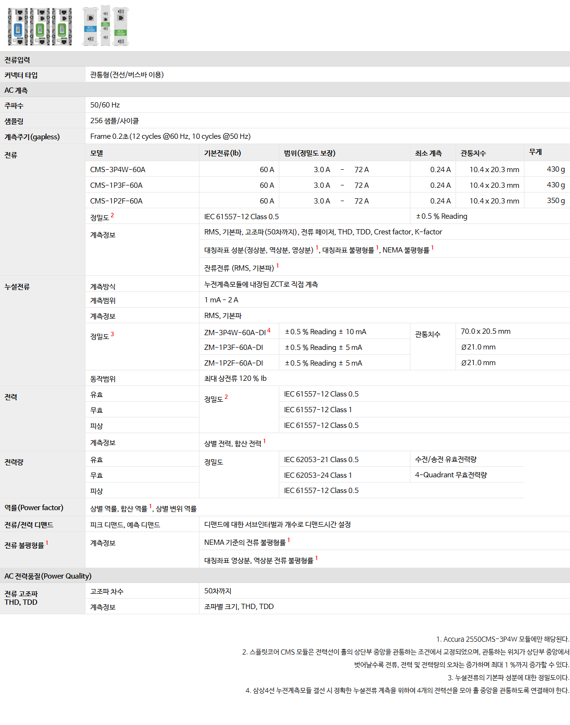Select the AC 계측 section header row
Image resolution: width=570 pixels, height=725 pixels.
coord(16,90)
